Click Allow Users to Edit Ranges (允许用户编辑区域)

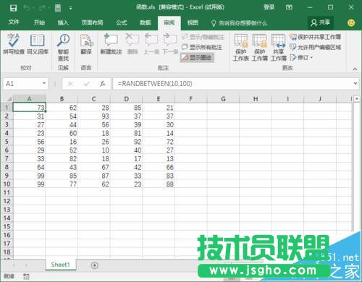pos(315,47)
